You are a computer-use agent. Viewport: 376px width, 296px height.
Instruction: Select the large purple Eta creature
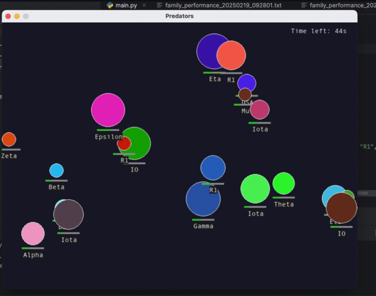click(215, 52)
